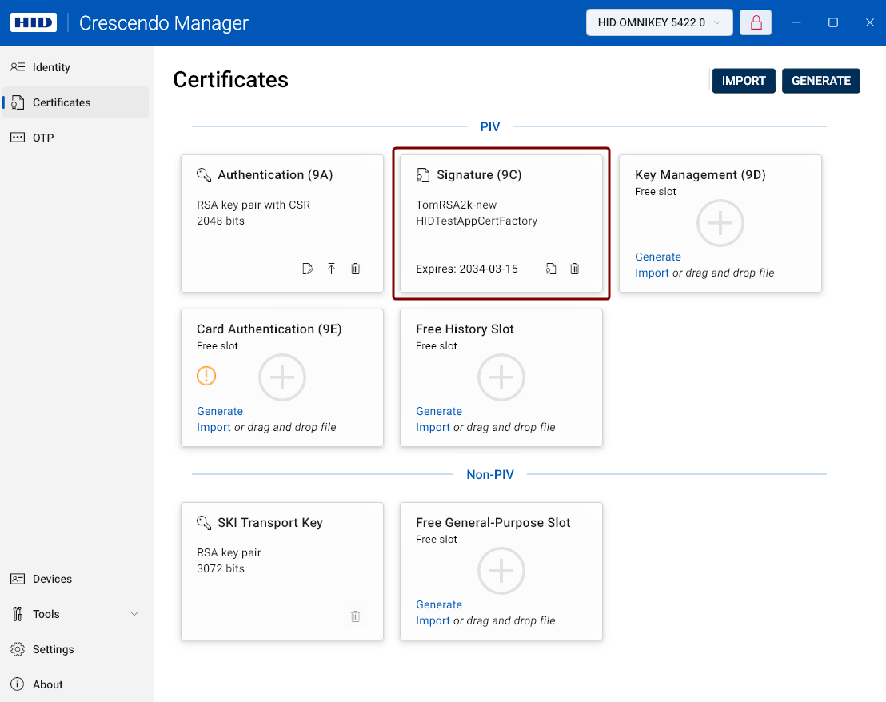Click the "Expires: 2034-03-15" text
This screenshot has width=886, height=702.
coord(467,269)
